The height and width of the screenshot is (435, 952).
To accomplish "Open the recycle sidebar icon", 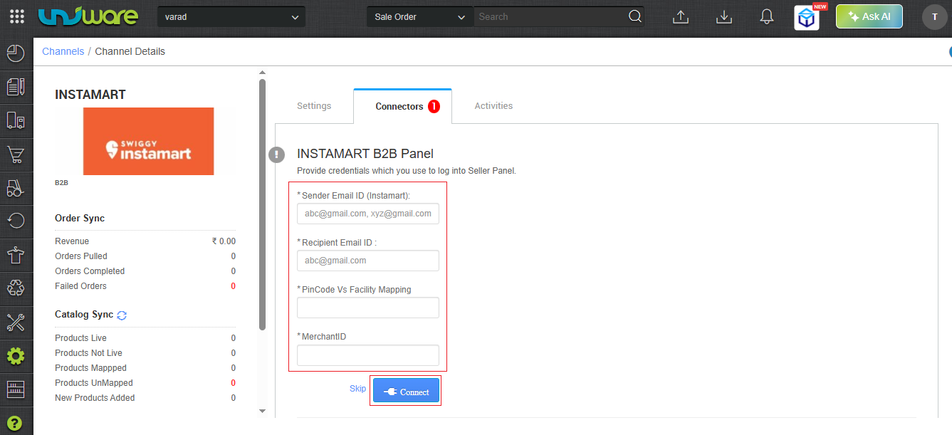I will tap(16, 288).
